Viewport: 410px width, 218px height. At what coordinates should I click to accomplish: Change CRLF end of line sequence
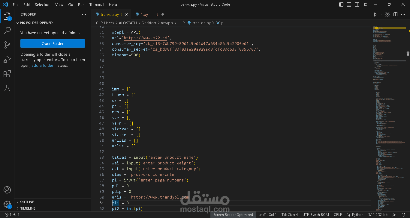click(x=338, y=215)
